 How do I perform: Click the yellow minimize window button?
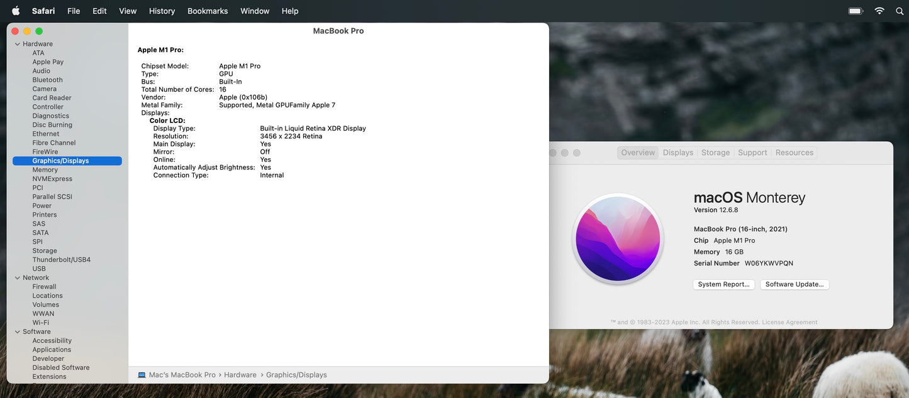27,31
